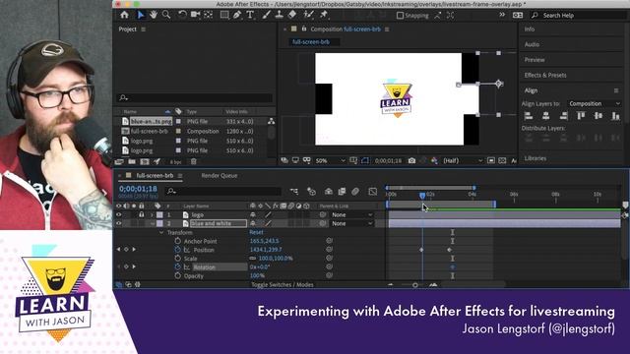Toggle the Shy layers hide switch
The height and width of the screenshot is (354, 630).
click(x=328, y=192)
